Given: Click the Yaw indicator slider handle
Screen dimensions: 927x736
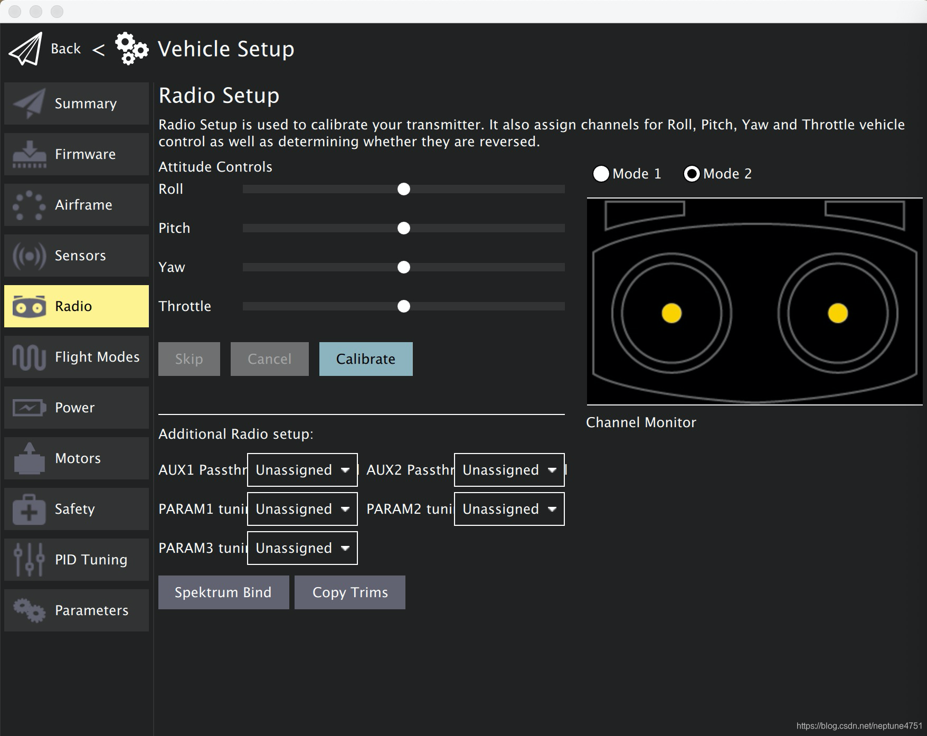Looking at the screenshot, I should click(404, 267).
